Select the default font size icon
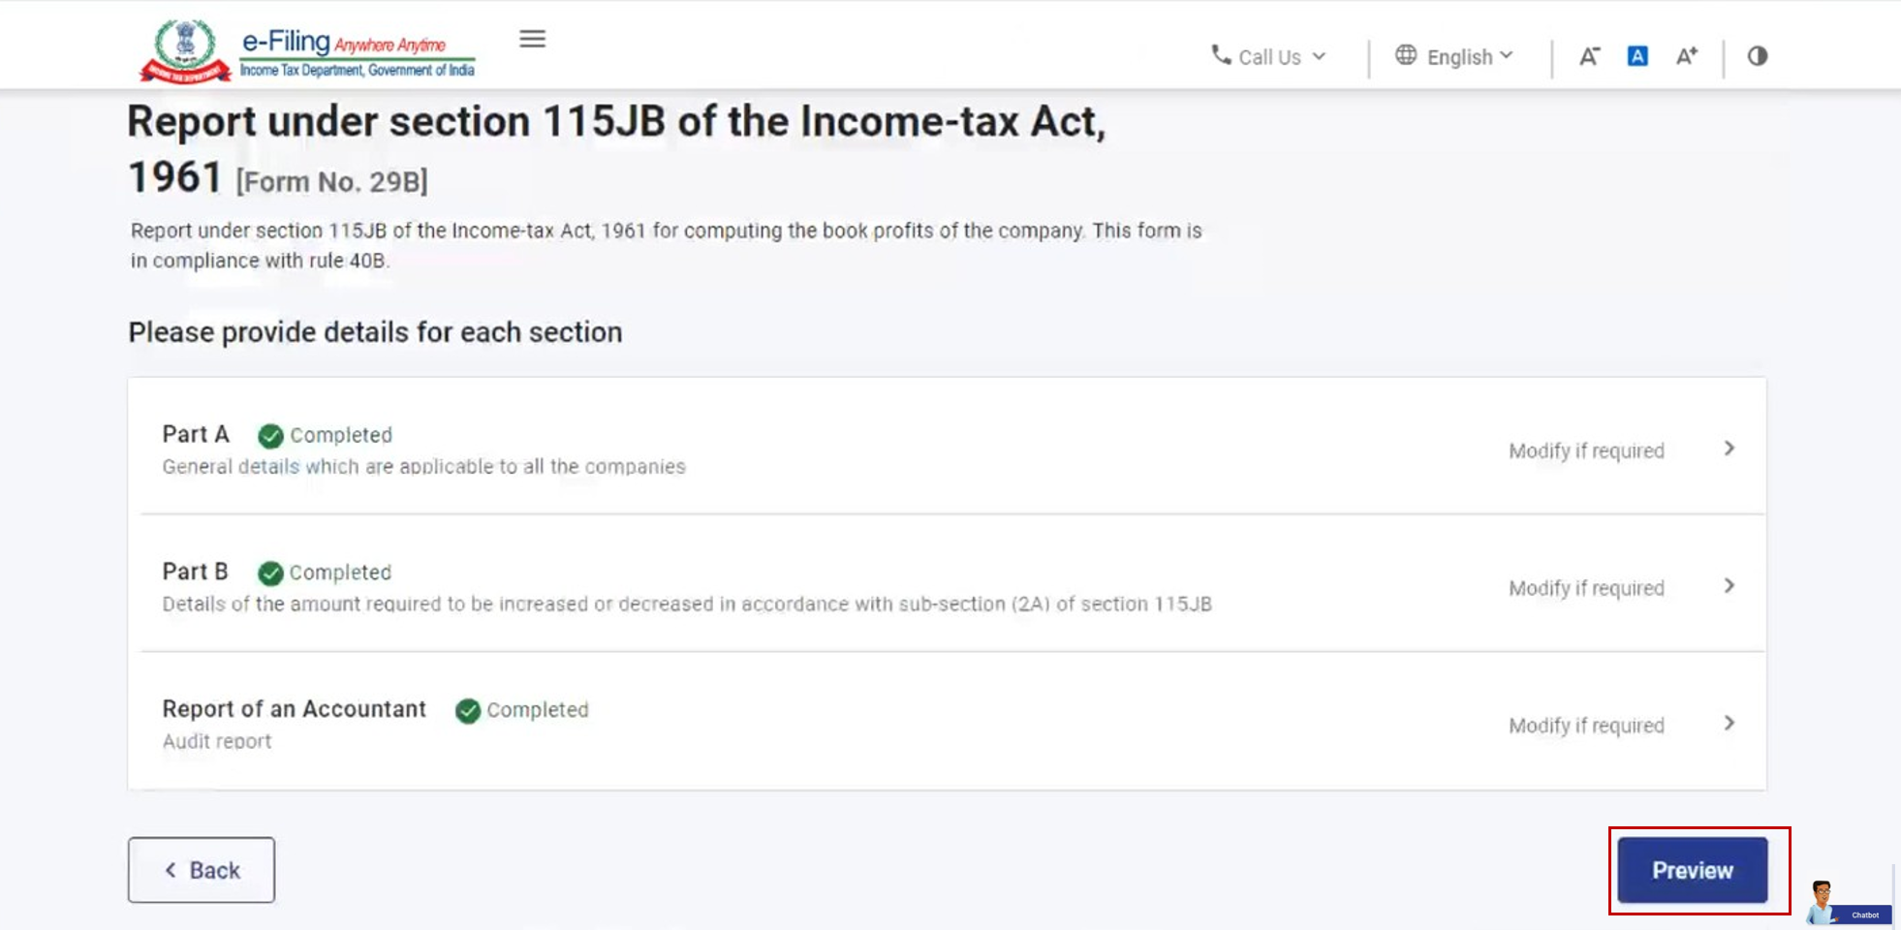This screenshot has height=930, width=1901. 1637,56
